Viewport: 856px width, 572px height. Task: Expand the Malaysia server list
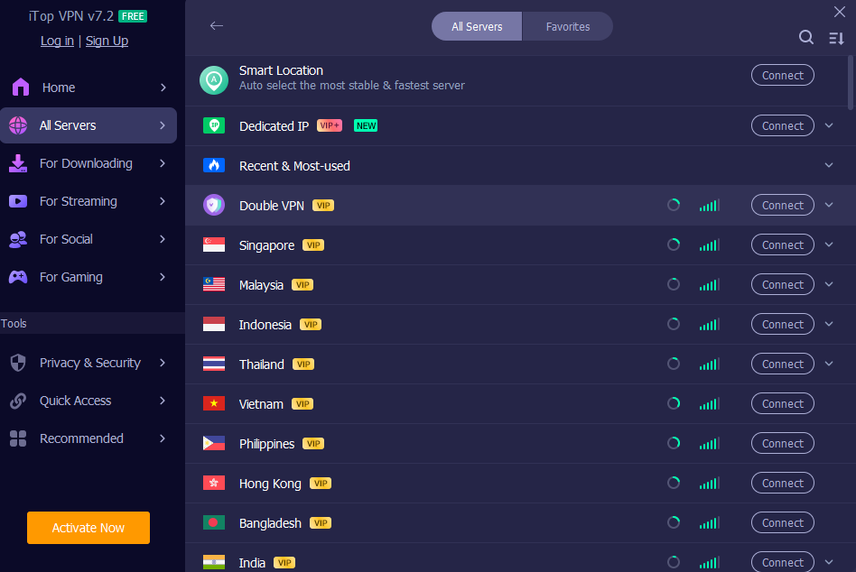[829, 284]
